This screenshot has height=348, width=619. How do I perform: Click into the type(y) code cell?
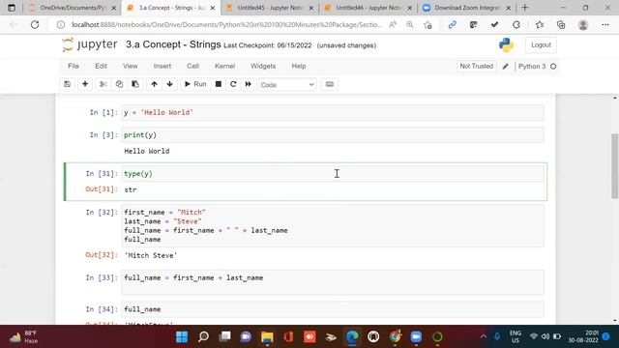pyautogui.click(x=333, y=174)
